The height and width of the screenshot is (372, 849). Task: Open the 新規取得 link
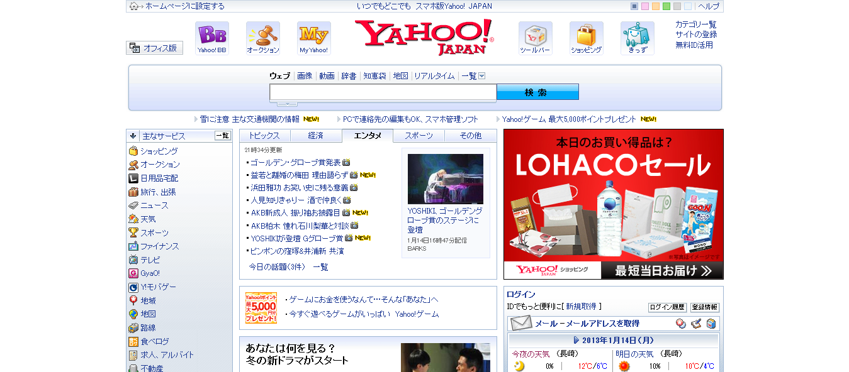[x=581, y=307]
